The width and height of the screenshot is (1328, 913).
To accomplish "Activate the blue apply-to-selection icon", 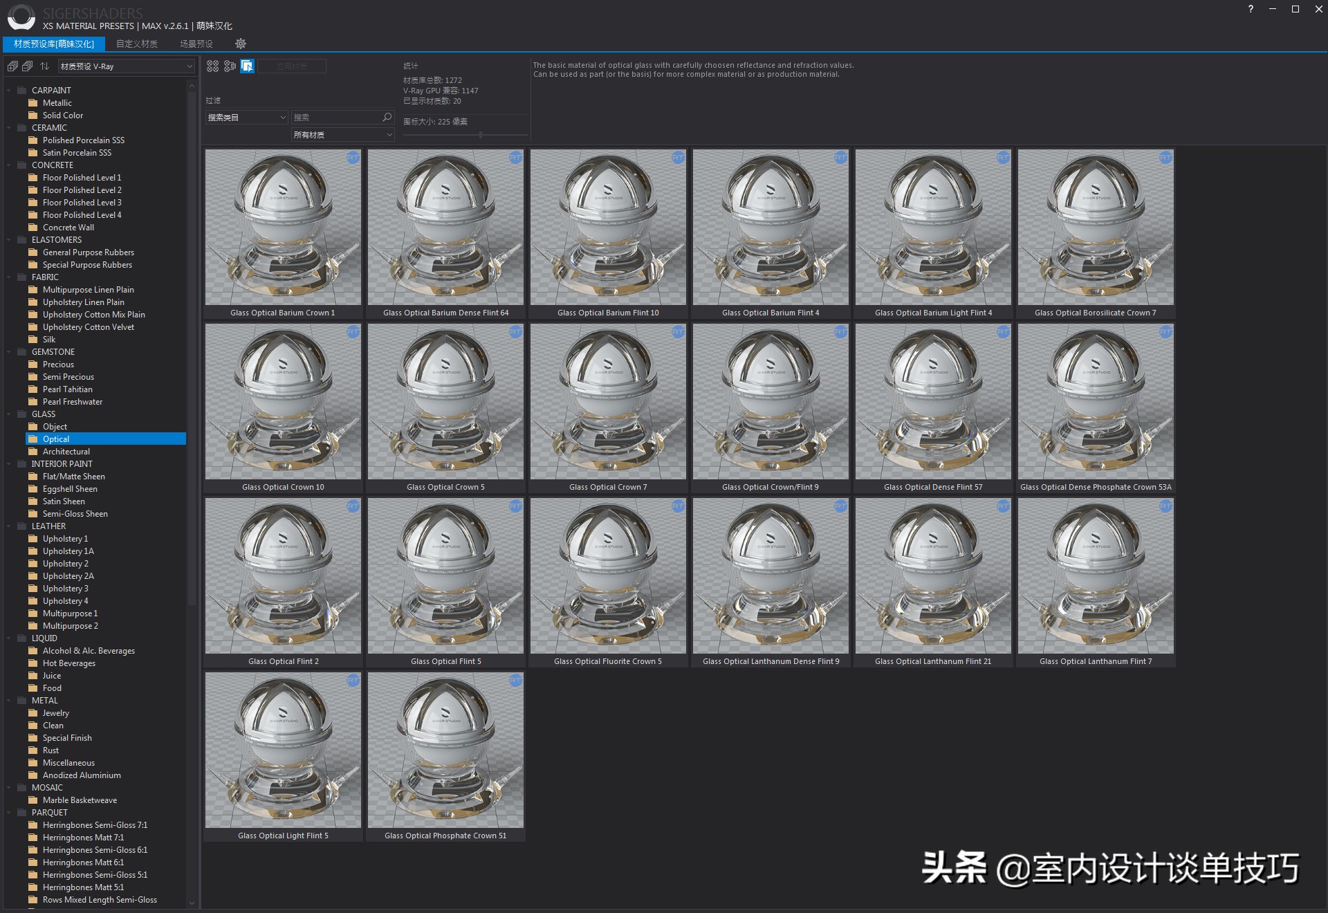I will tap(247, 66).
